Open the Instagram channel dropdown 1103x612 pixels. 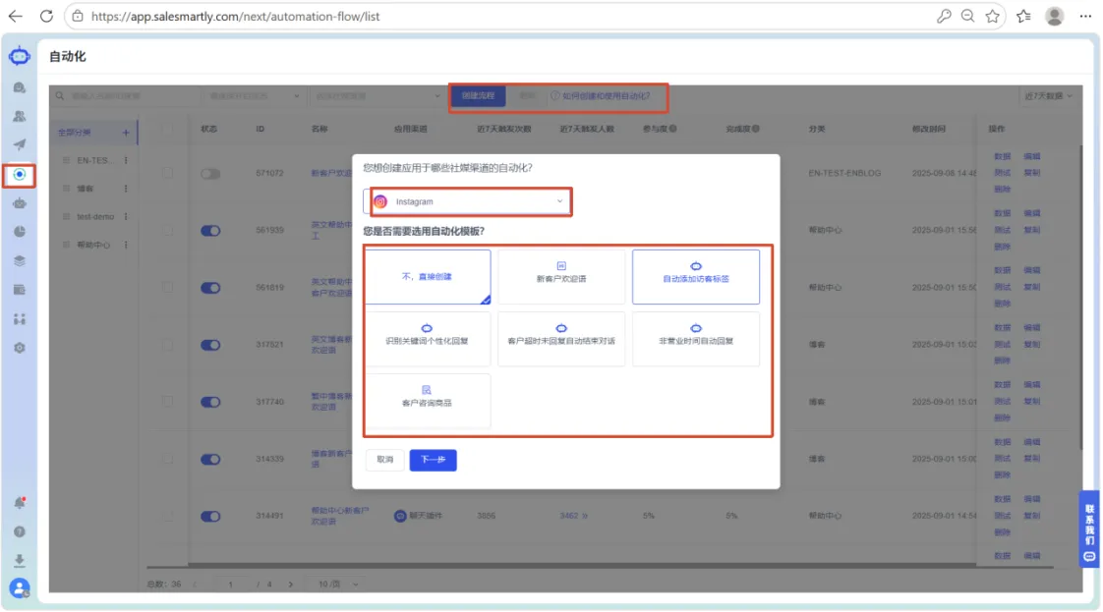point(470,201)
